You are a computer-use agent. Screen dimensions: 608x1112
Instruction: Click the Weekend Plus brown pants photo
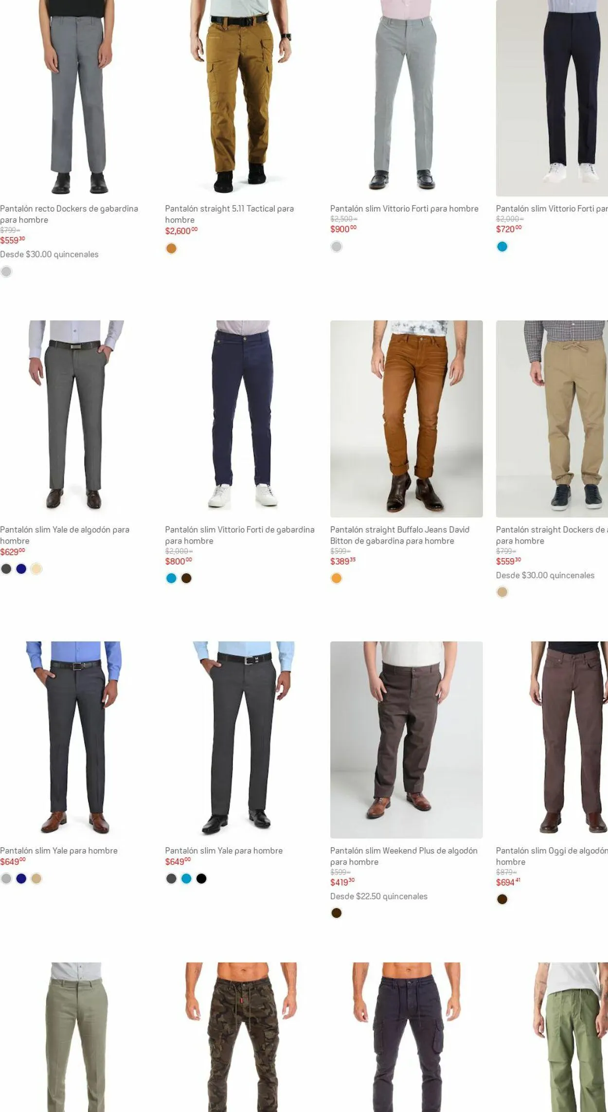point(406,739)
